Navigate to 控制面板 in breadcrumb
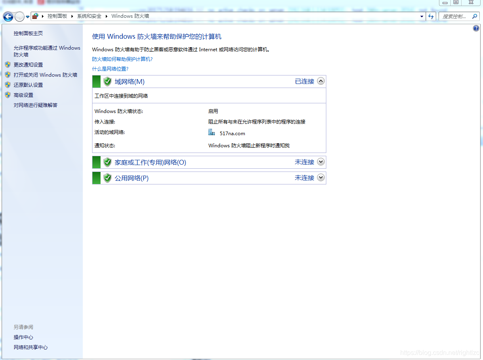 click(x=57, y=17)
